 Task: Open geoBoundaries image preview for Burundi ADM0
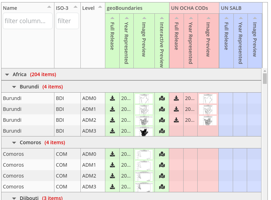144,99
